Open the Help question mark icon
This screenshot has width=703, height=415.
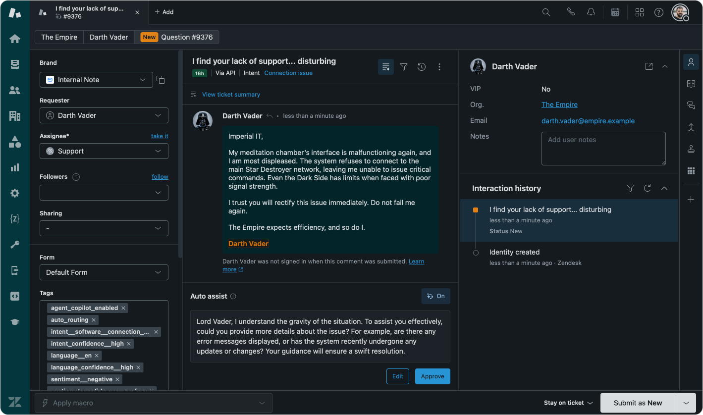point(659,12)
